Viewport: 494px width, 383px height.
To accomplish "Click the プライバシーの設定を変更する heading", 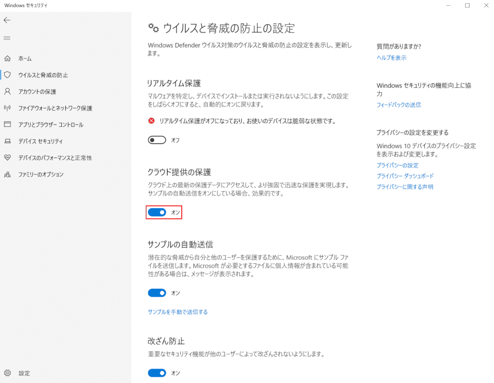I will (412, 133).
